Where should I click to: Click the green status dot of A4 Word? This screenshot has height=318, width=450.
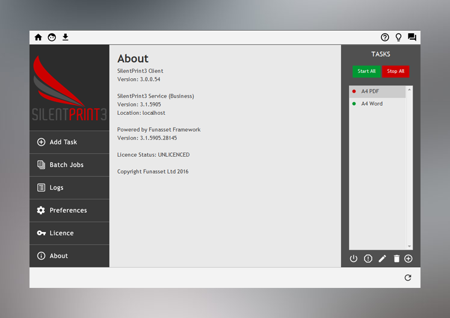(354, 104)
